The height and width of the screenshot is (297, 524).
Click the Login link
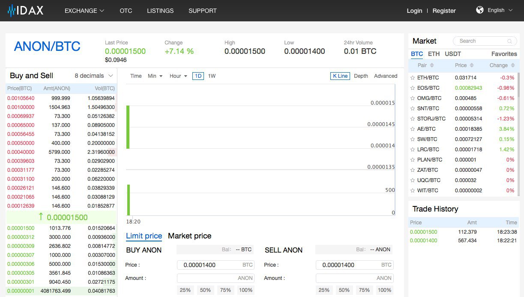pyautogui.click(x=414, y=11)
